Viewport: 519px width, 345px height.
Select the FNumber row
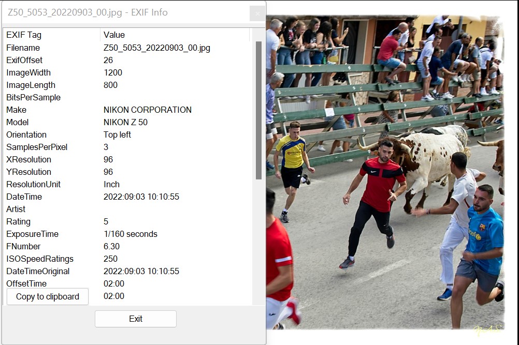(127, 246)
